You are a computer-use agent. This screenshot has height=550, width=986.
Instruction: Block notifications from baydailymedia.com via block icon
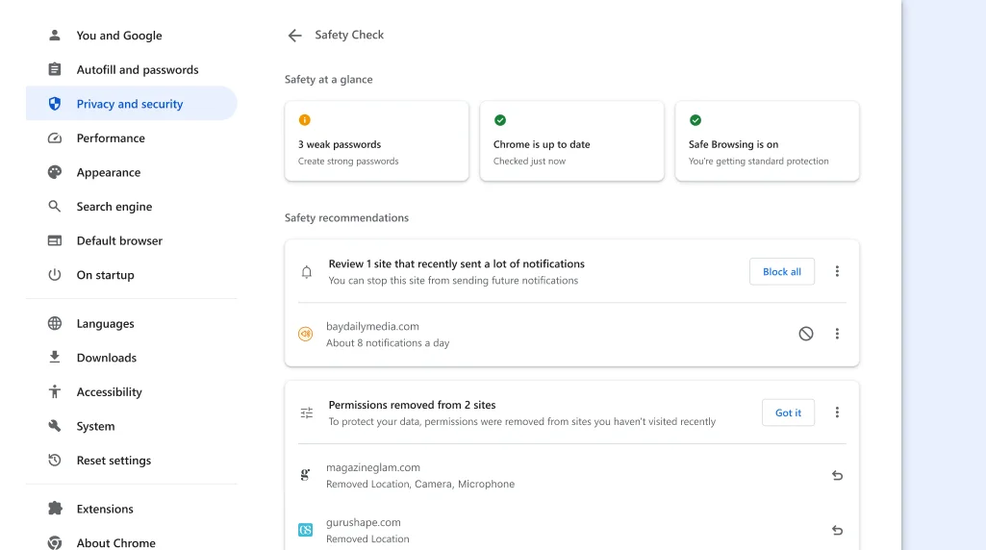click(x=806, y=334)
